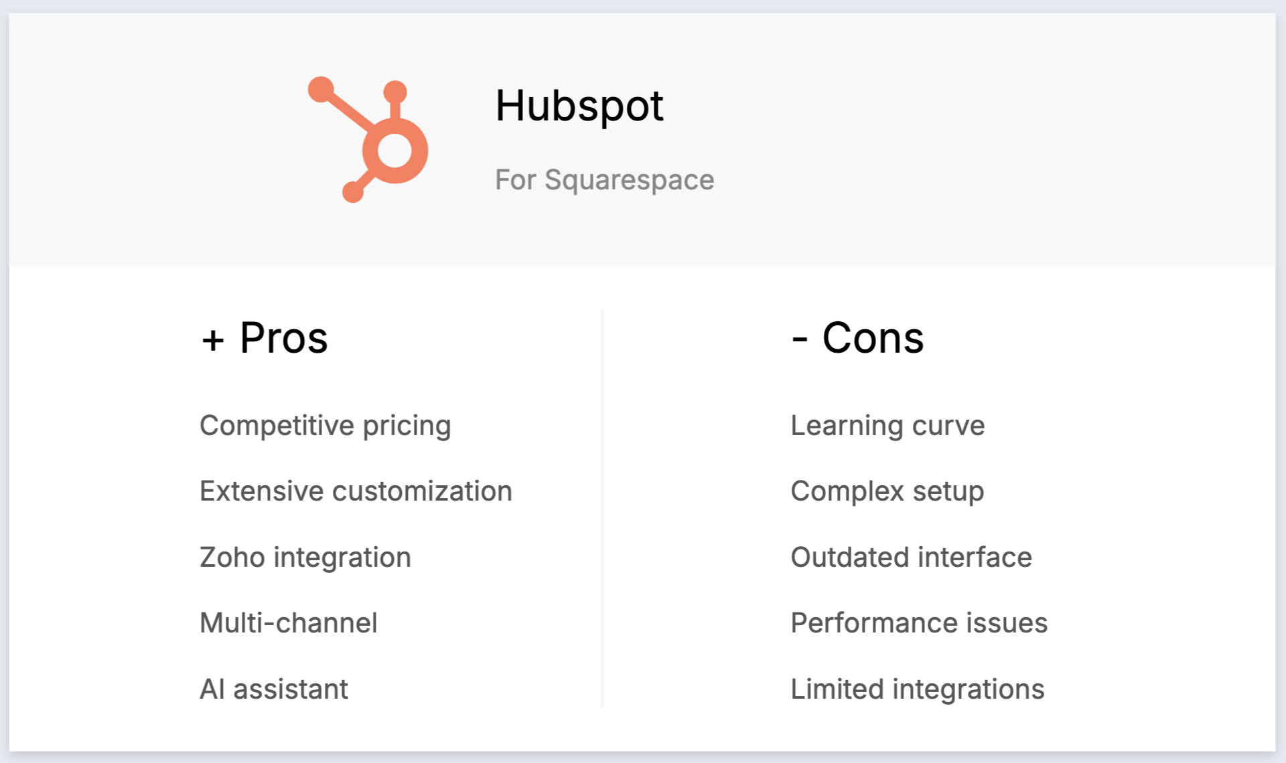1286x763 pixels.
Task: Click 'Outdated interface' list entry
Action: (x=911, y=557)
